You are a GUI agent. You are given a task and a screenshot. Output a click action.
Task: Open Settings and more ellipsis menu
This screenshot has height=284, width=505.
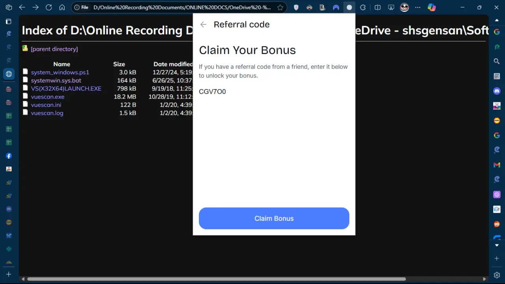pyautogui.click(x=418, y=7)
